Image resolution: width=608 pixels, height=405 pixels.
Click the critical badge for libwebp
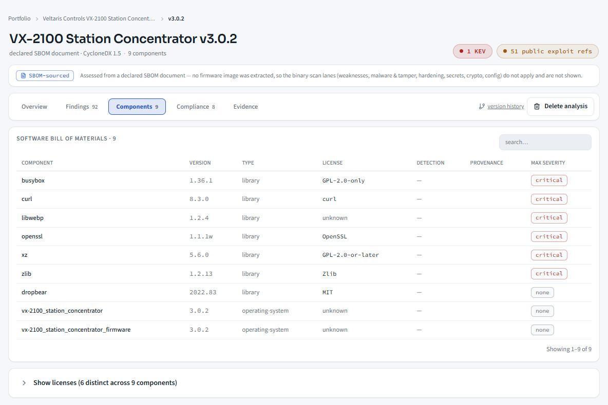pyautogui.click(x=549, y=218)
